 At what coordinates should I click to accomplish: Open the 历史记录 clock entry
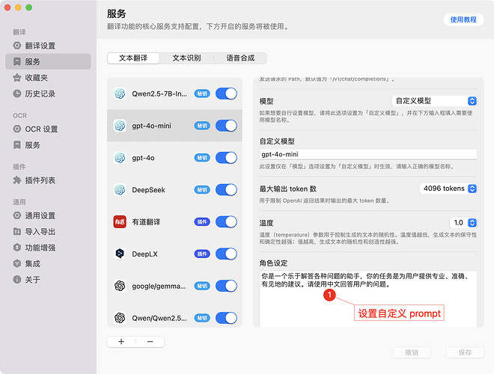[x=34, y=93]
